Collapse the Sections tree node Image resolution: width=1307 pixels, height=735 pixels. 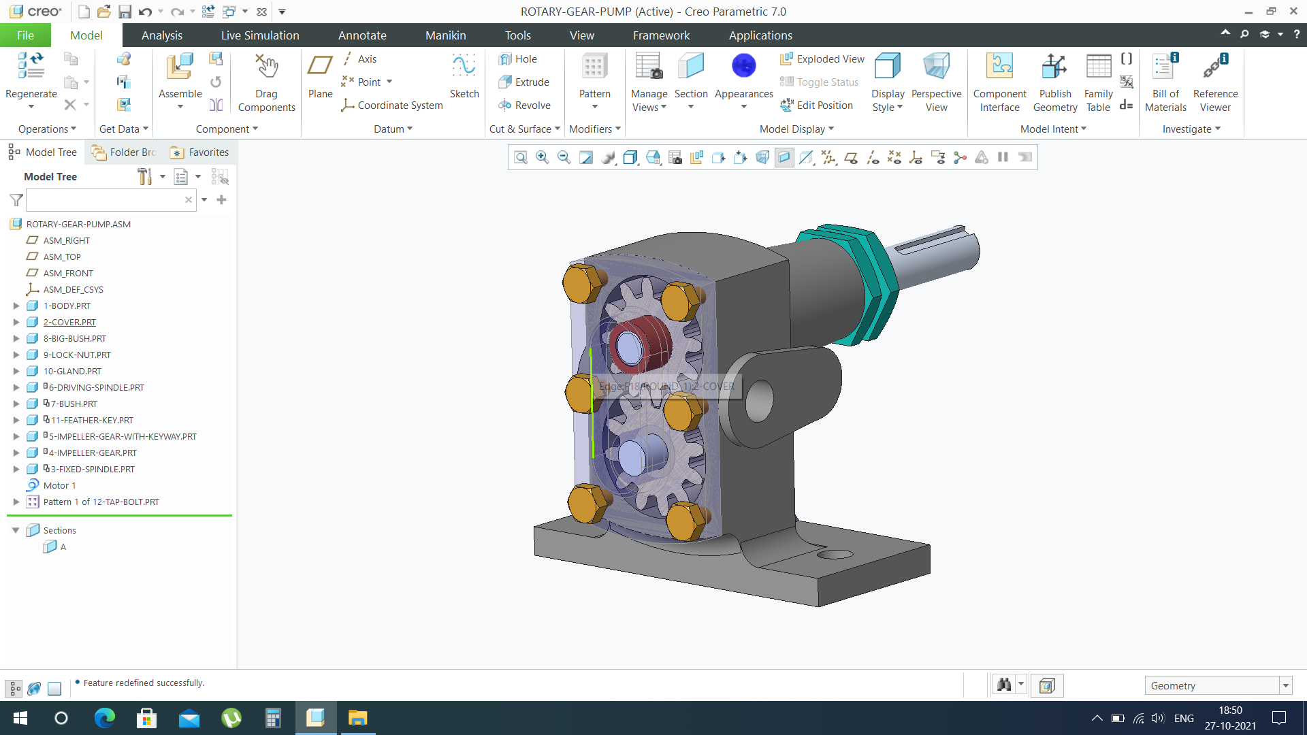16,530
